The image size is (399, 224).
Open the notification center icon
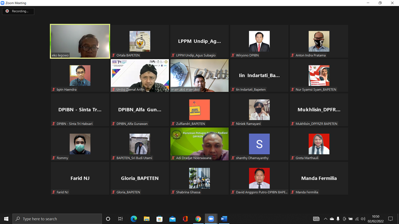tap(391, 219)
